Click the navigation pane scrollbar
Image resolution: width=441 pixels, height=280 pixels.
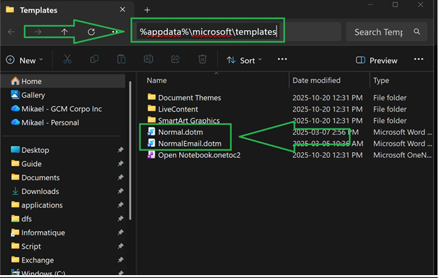point(130,151)
